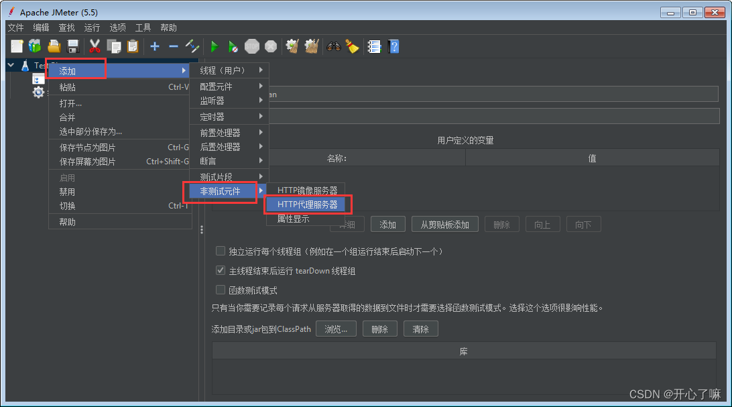
Task: Start the JMeter test run
Action: 214,46
